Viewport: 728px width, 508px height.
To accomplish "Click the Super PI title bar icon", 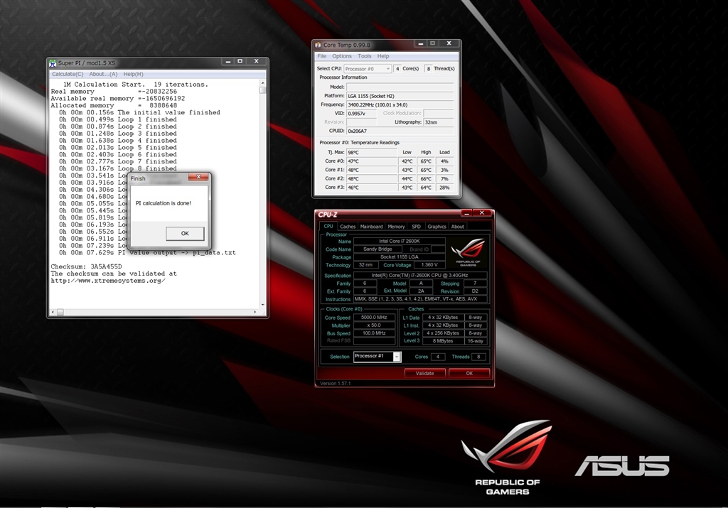I will 53,63.
